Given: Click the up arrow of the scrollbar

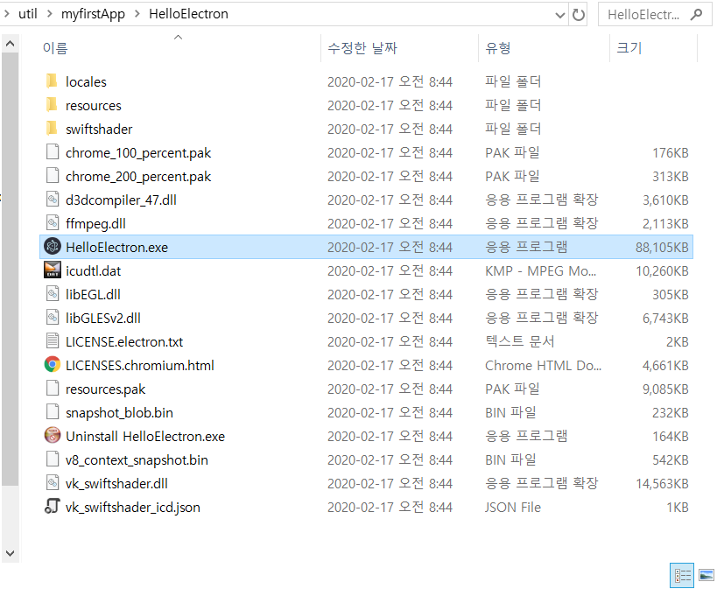Looking at the screenshot, I should pyautogui.click(x=10, y=44).
